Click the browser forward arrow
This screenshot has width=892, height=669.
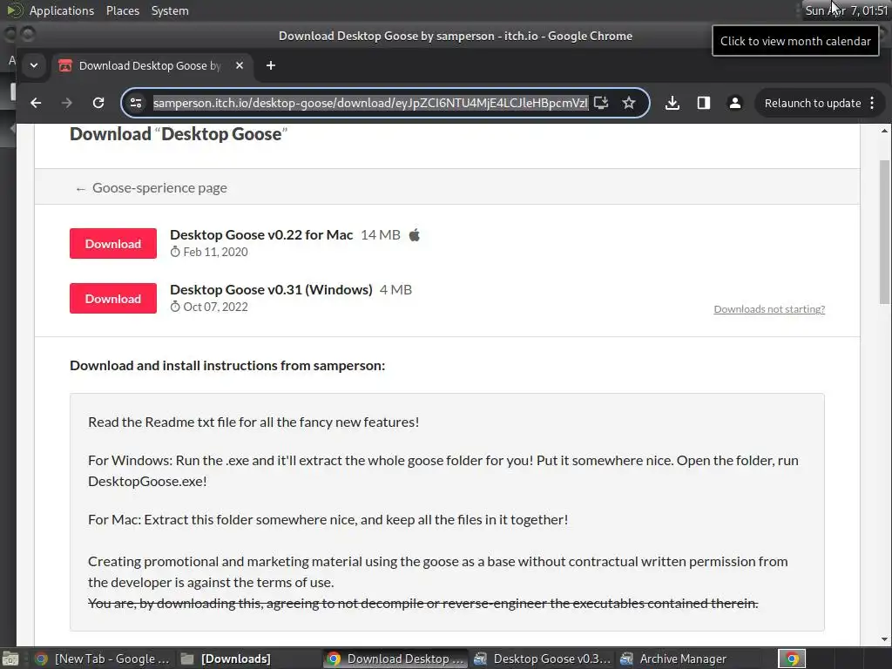66,103
